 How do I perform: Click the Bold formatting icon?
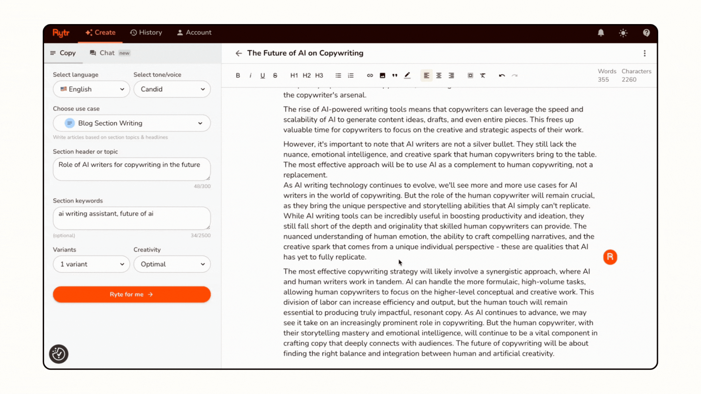pos(238,76)
